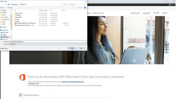Cancel the dialog with the İptal button

pyautogui.click(x=81, y=48)
